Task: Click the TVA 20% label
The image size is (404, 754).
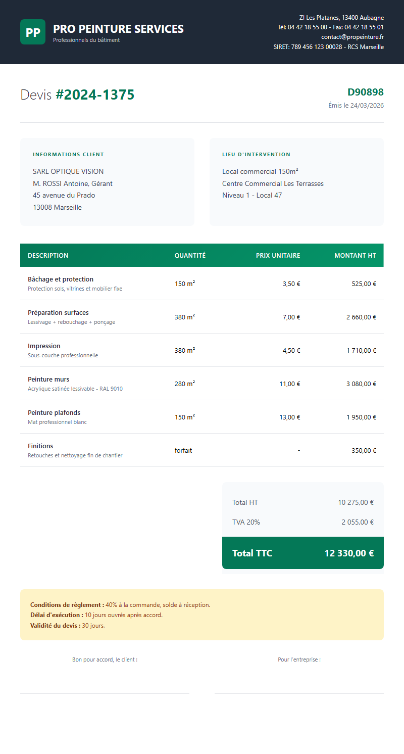Action: point(246,522)
